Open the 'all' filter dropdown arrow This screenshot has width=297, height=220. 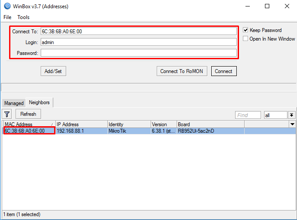(x=291, y=115)
